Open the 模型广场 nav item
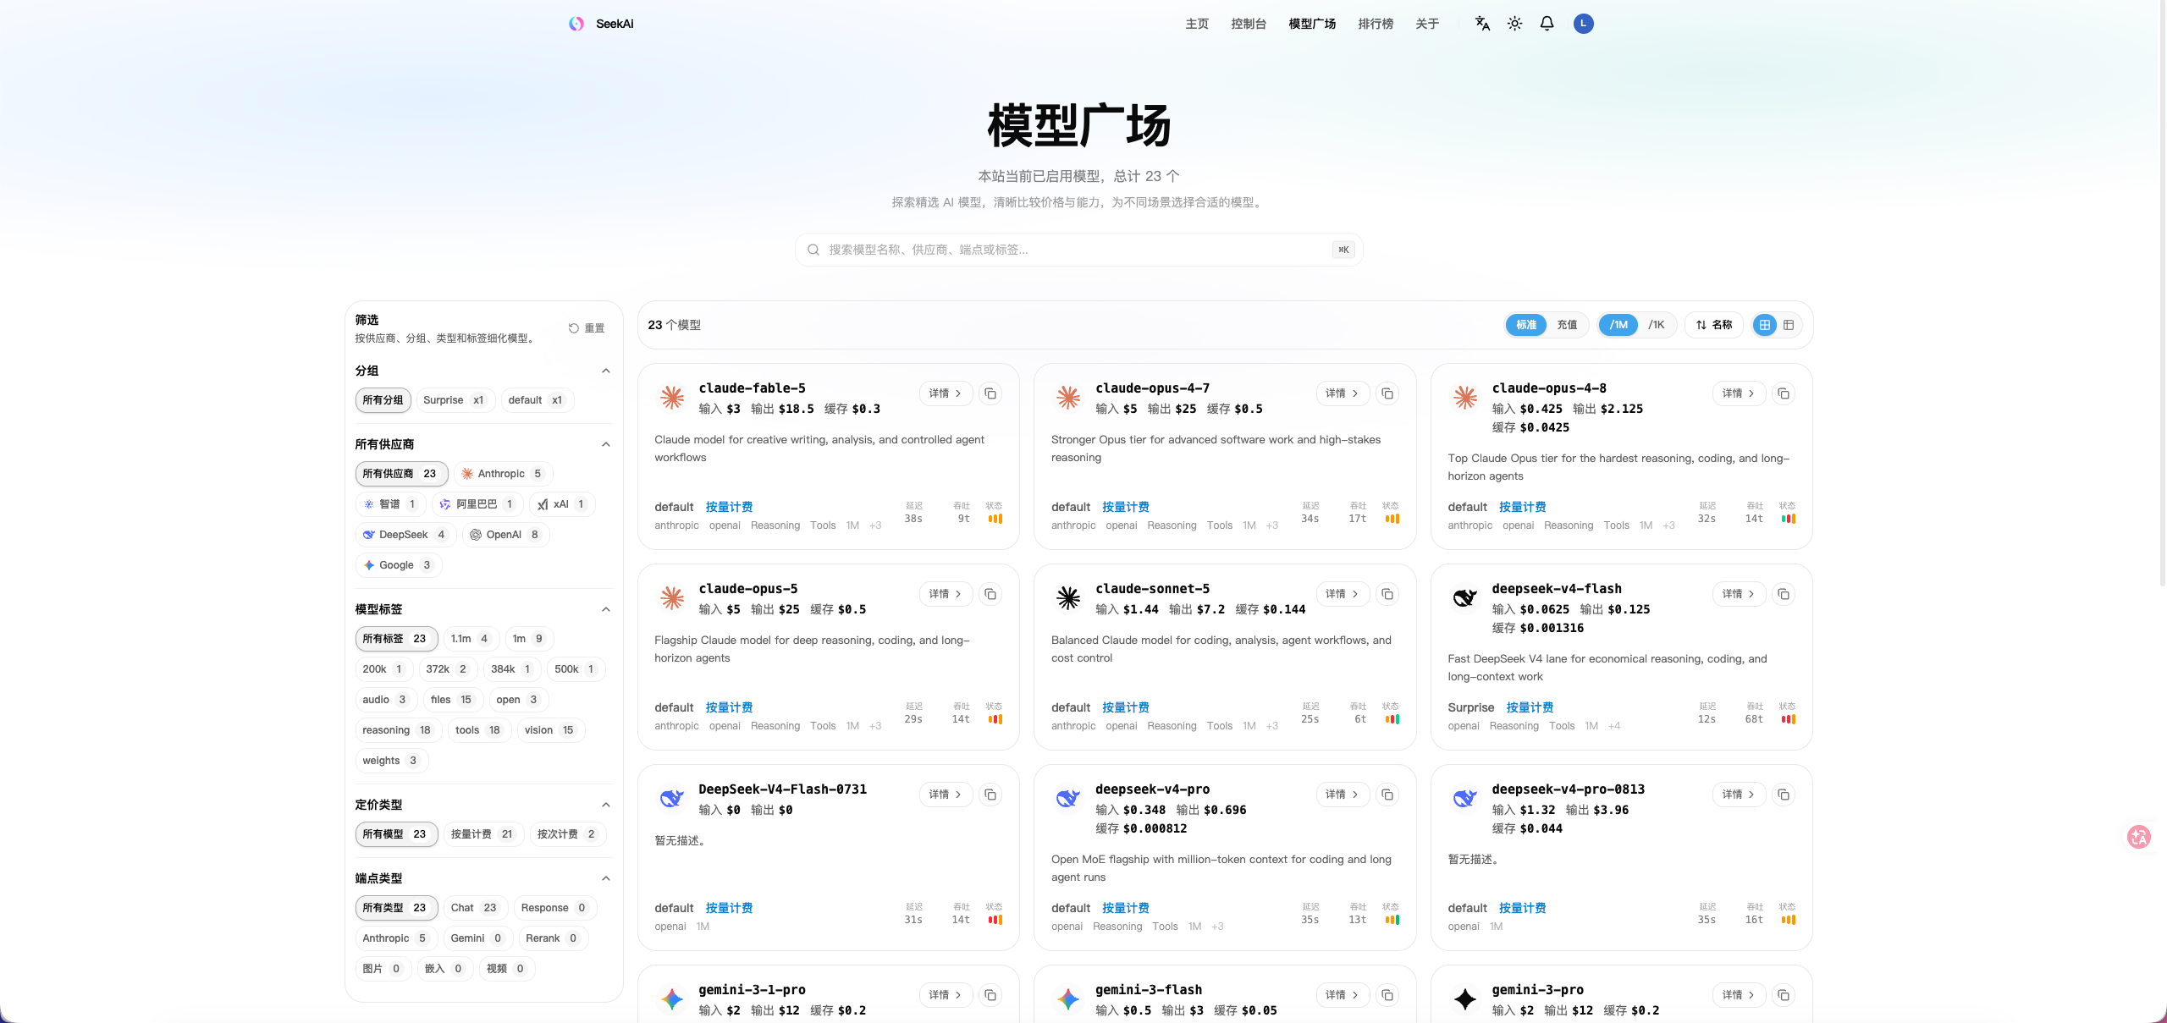This screenshot has height=1023, width=2167. click(x=1312, y=24)
